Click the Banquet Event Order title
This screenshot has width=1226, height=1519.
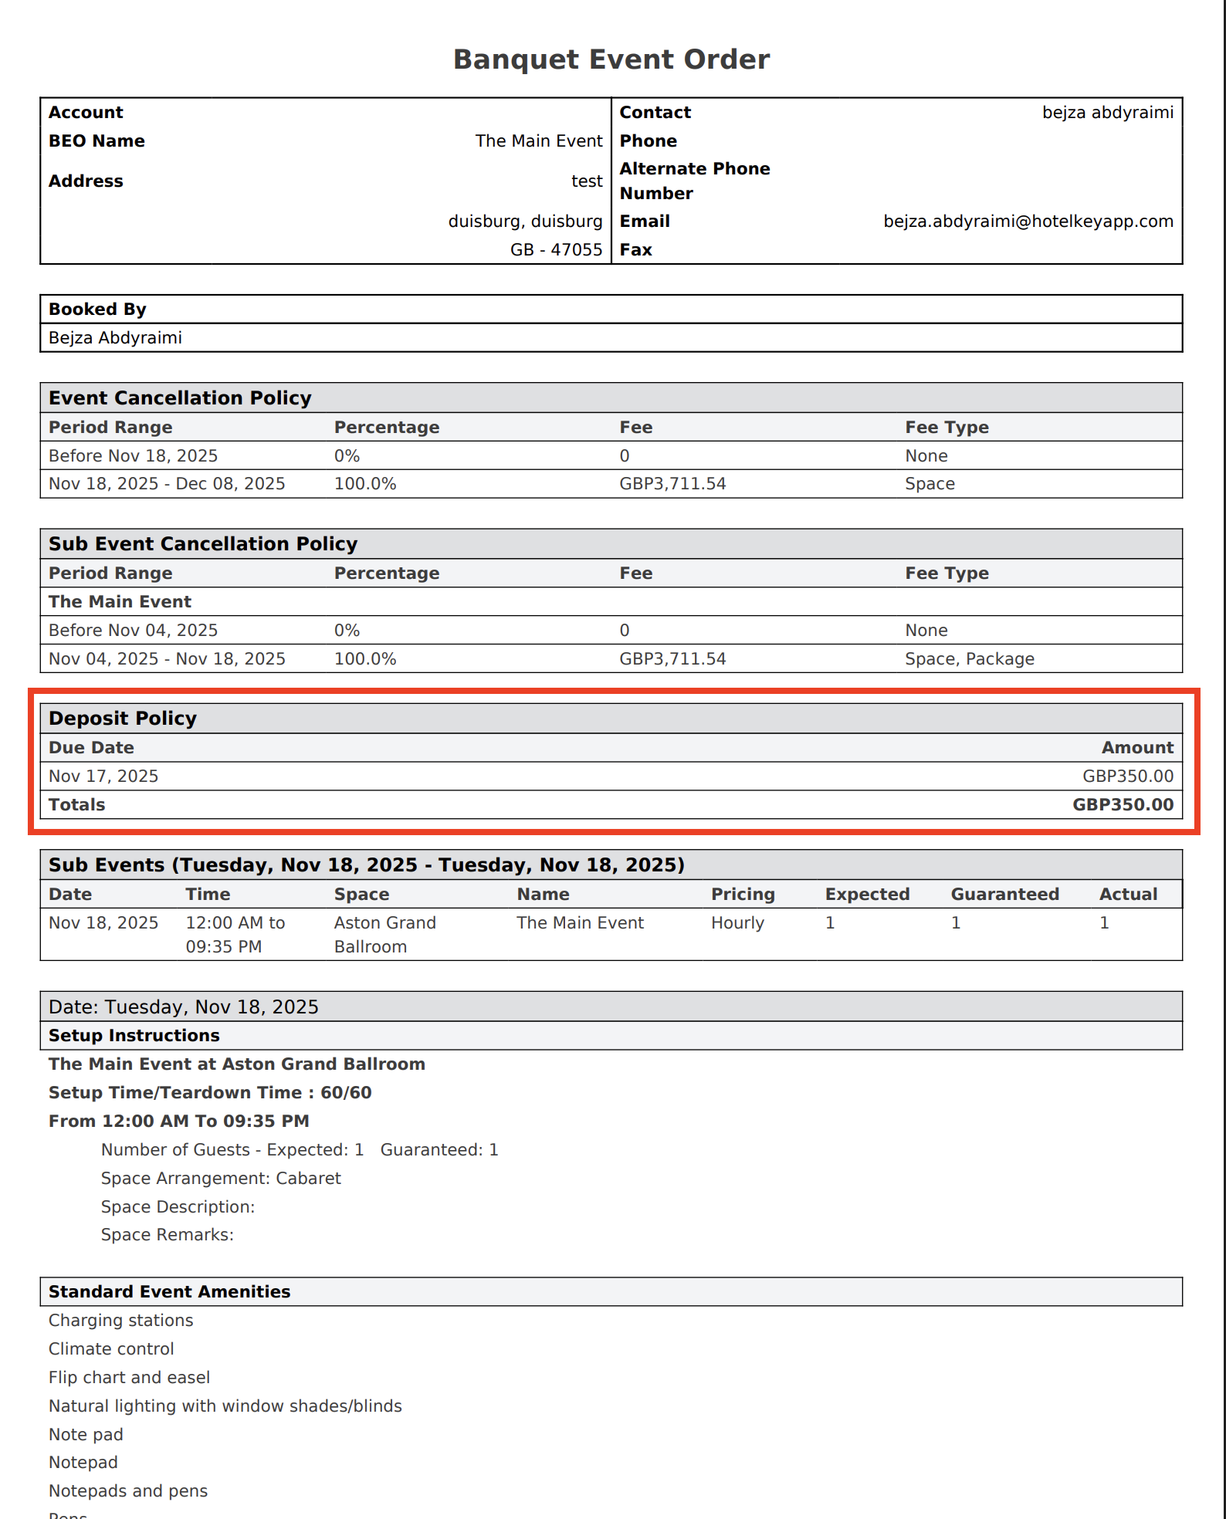(x=611, y=59)
